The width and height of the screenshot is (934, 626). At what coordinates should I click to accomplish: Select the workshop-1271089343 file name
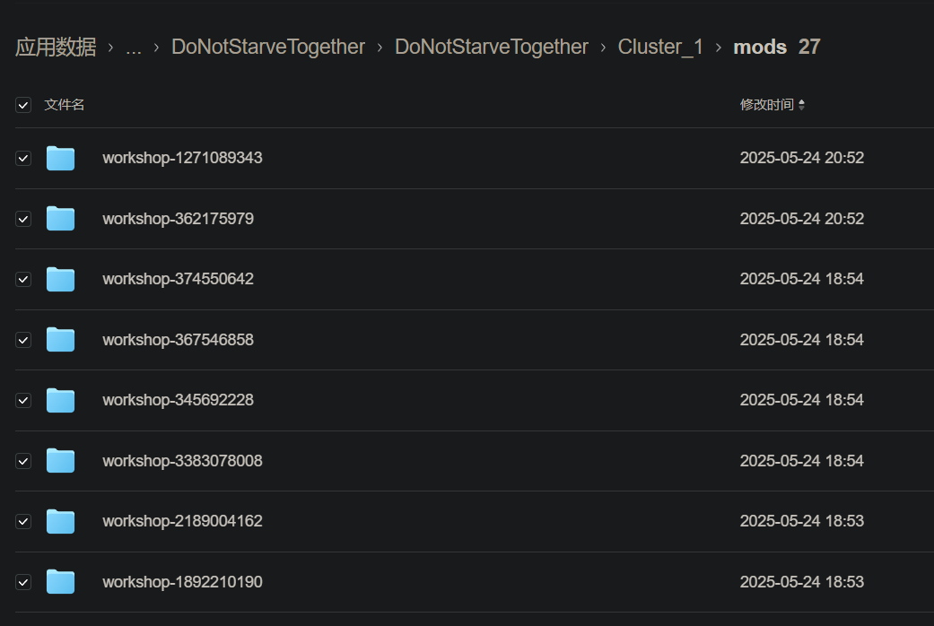point(182,158)
